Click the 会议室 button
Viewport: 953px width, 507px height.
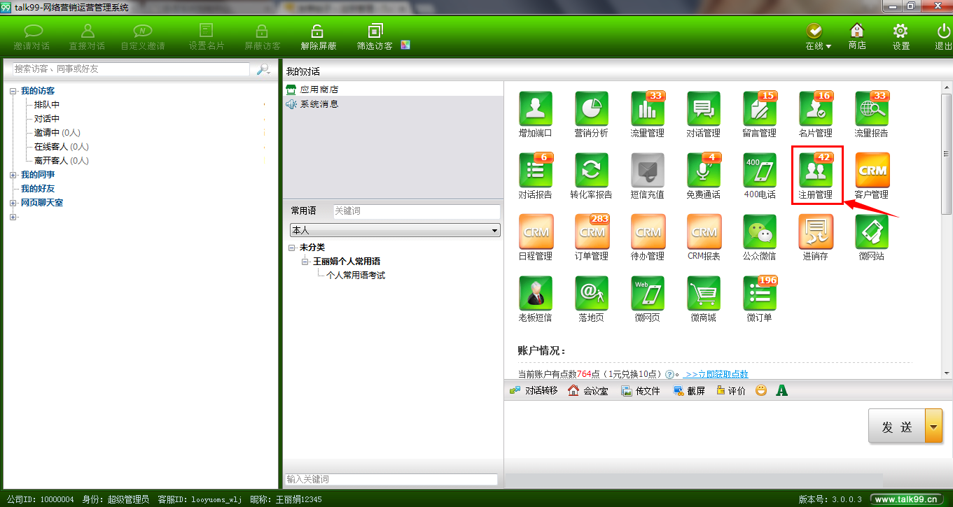[x=588, y=390]
